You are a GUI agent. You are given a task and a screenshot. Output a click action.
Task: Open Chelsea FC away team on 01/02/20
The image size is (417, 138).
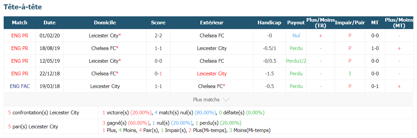pyautogui.click(x=212, y=35)
